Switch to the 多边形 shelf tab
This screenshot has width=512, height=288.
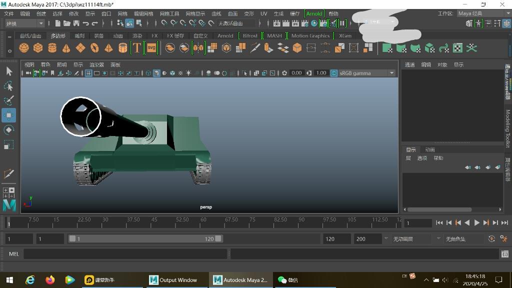coord(57,35)
